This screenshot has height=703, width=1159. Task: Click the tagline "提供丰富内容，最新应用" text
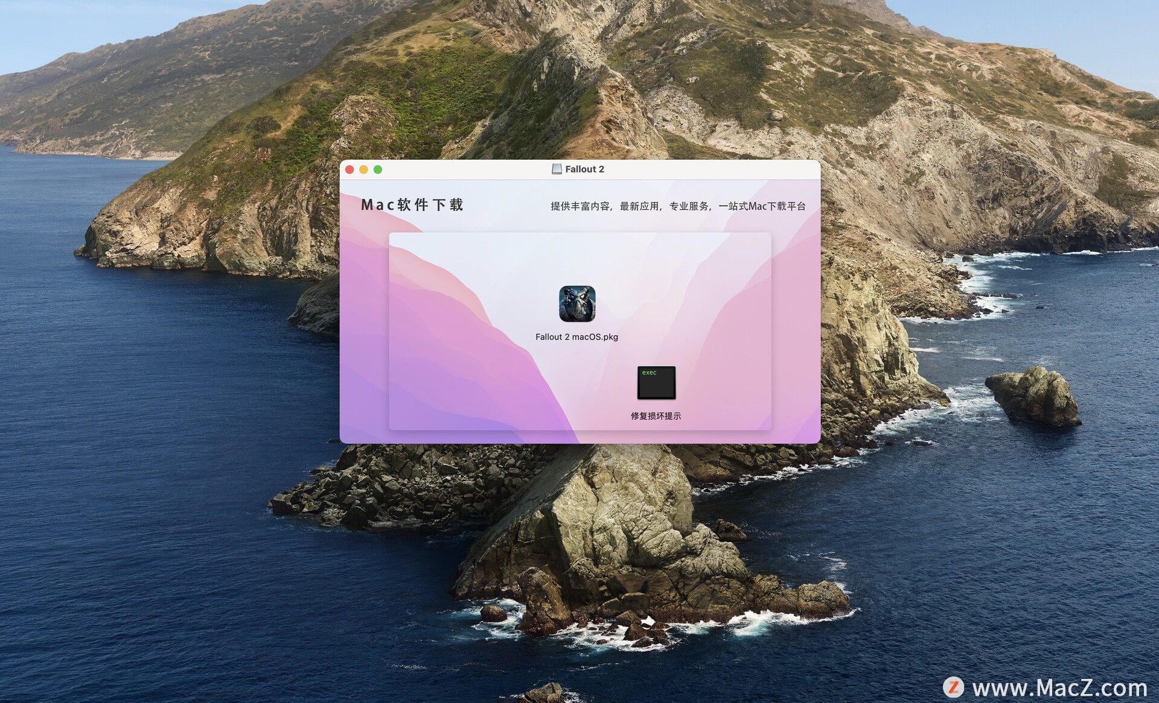click(x=604, y=206)
